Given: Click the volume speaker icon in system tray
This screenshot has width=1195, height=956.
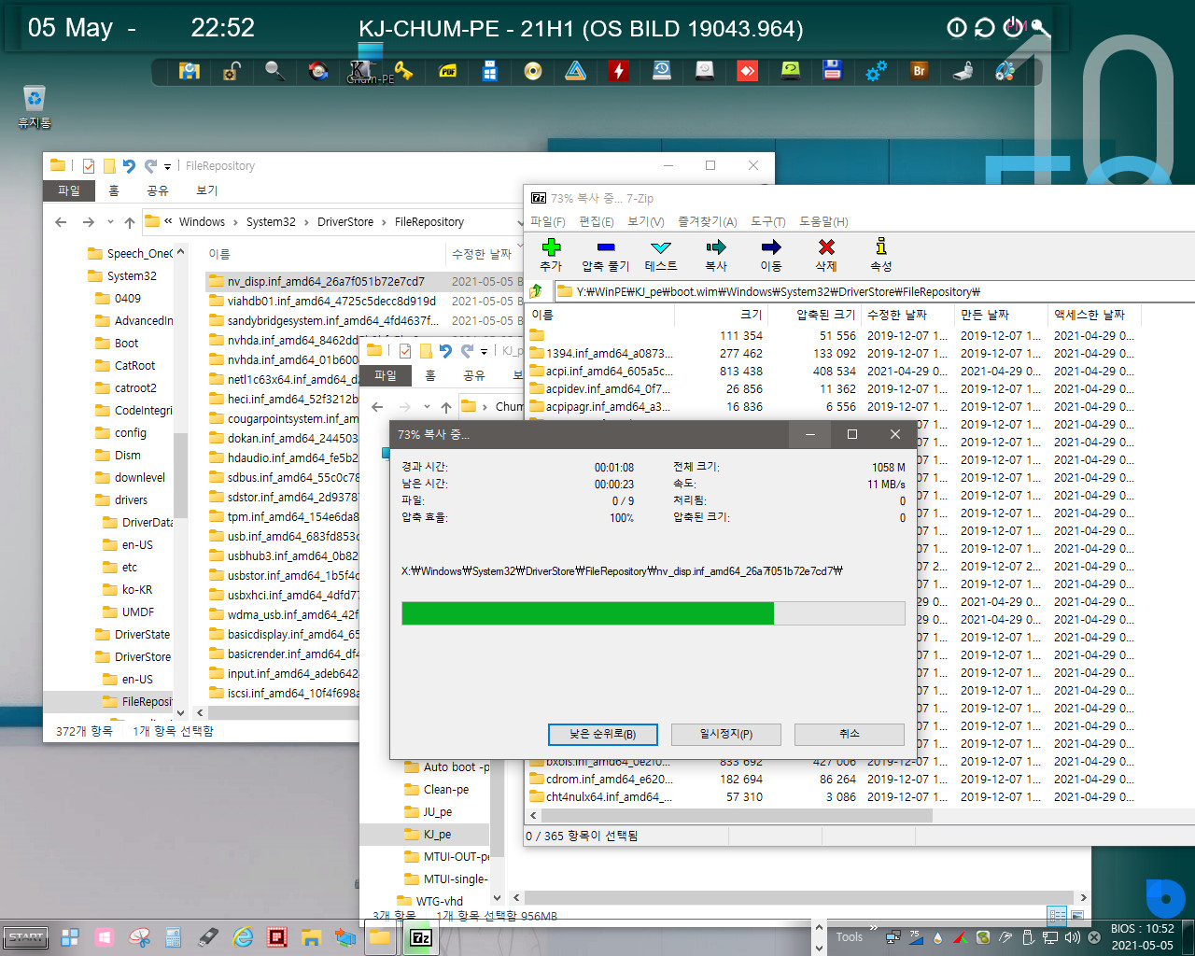Looking at the screenshot, I should click(x=1072, y=937).
